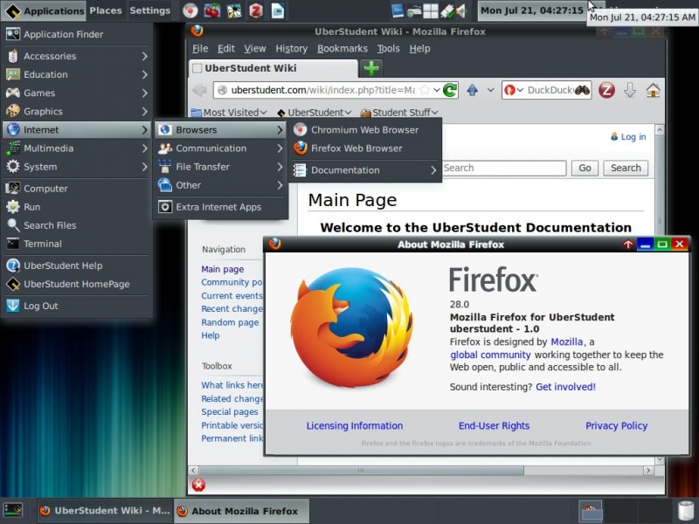The image size is (699, 524).
Task: Select the UberStudent Wiki tab
Action: point(273,68)
